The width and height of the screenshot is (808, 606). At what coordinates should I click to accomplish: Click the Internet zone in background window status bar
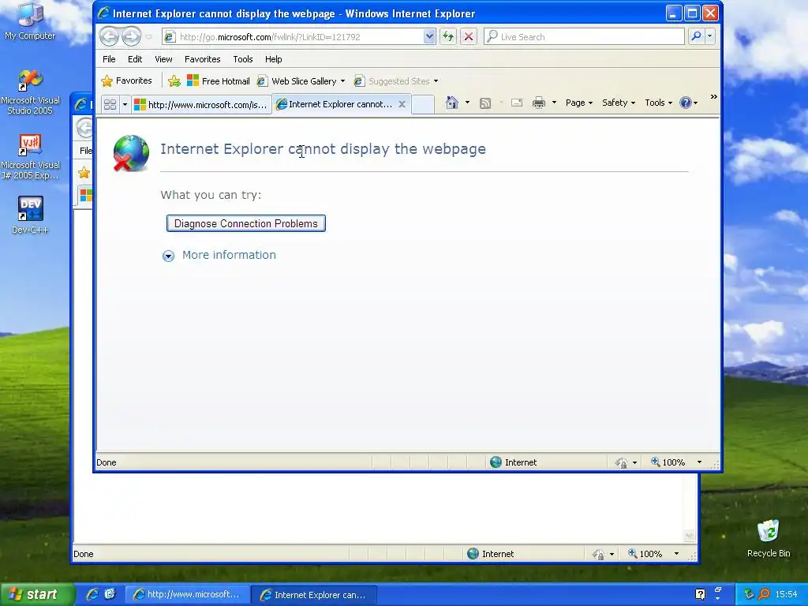[491, 554]
